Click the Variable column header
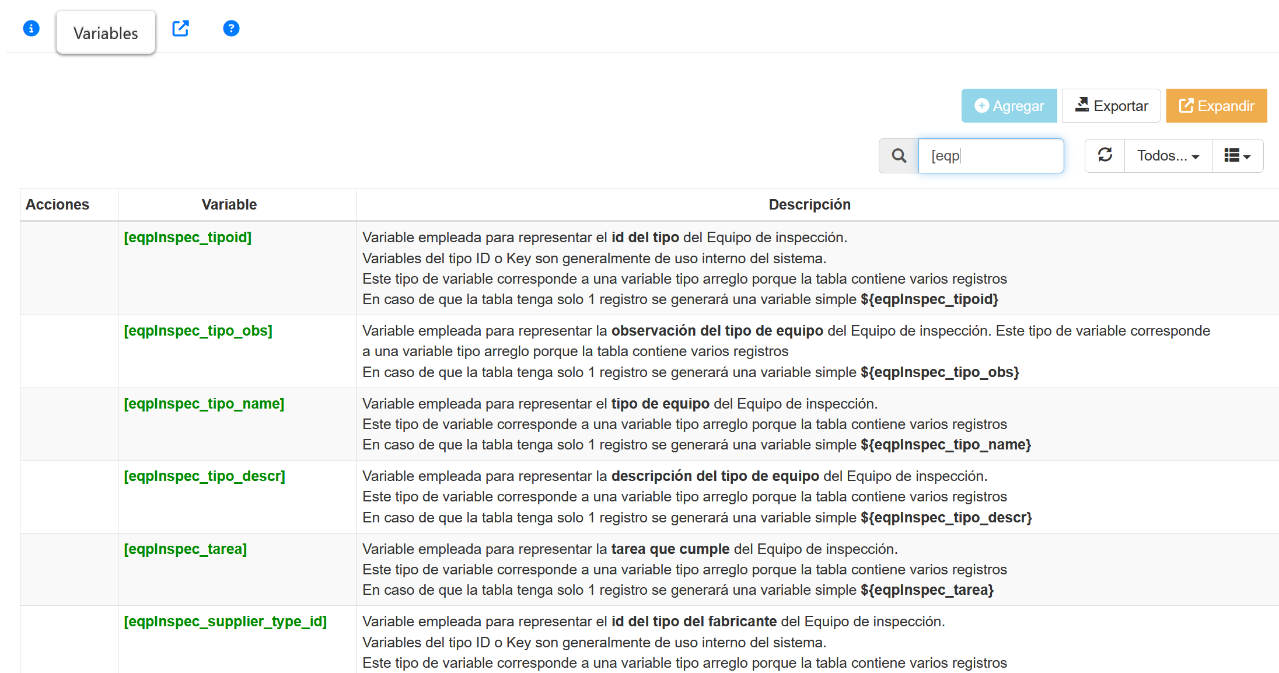Viewport: 1279px width, 673px height. click(x=229, y=205)
